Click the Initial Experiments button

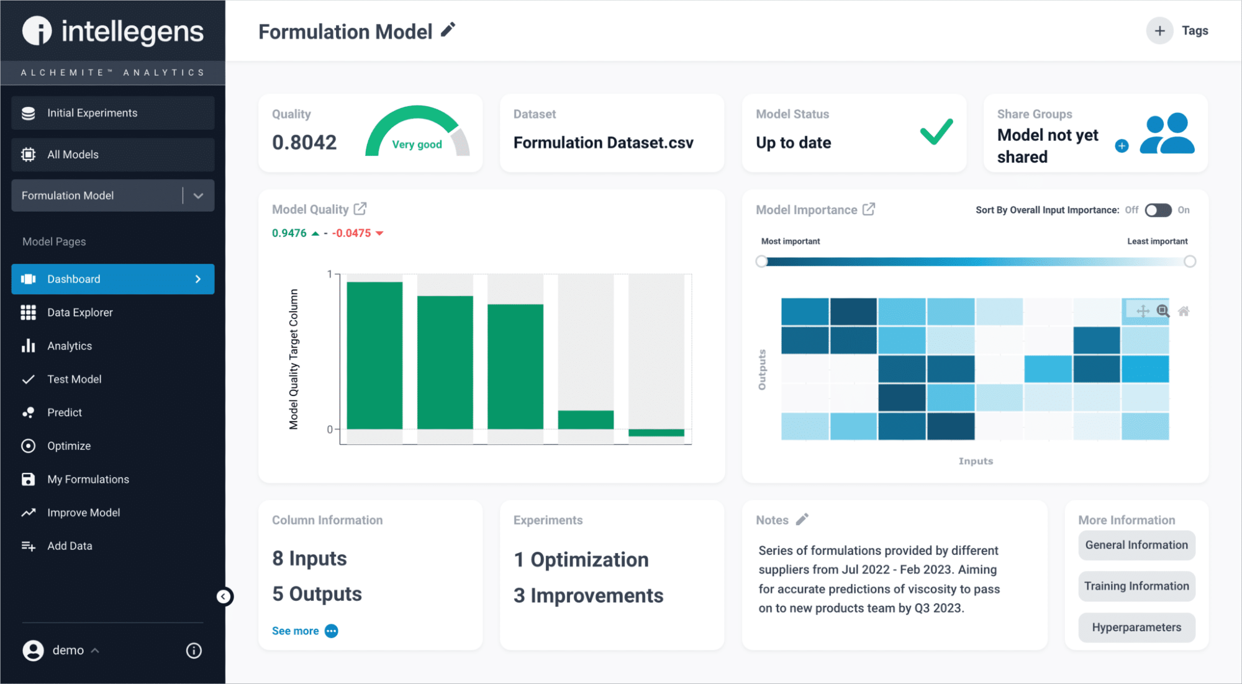click(113, 113)
